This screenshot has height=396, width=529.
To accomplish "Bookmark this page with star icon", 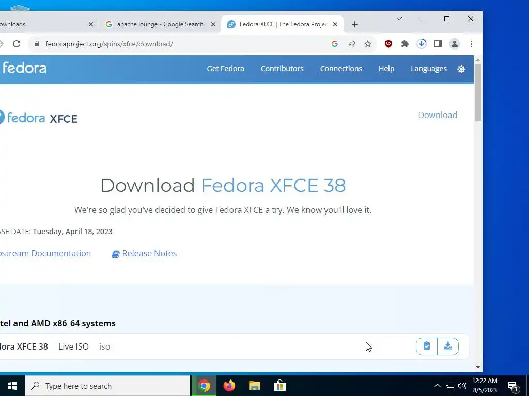I will (x=368, y=44).
